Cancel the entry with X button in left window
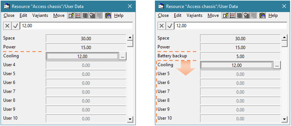 8,26
